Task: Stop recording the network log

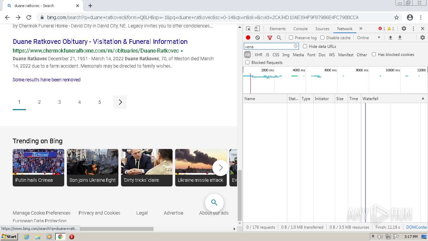Action: [x=248, y=38]
